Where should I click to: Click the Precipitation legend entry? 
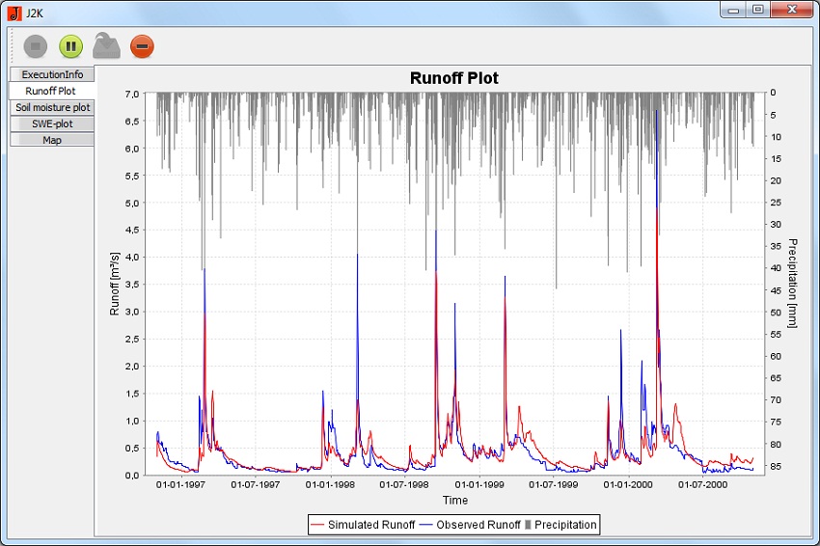coord(565,525)
